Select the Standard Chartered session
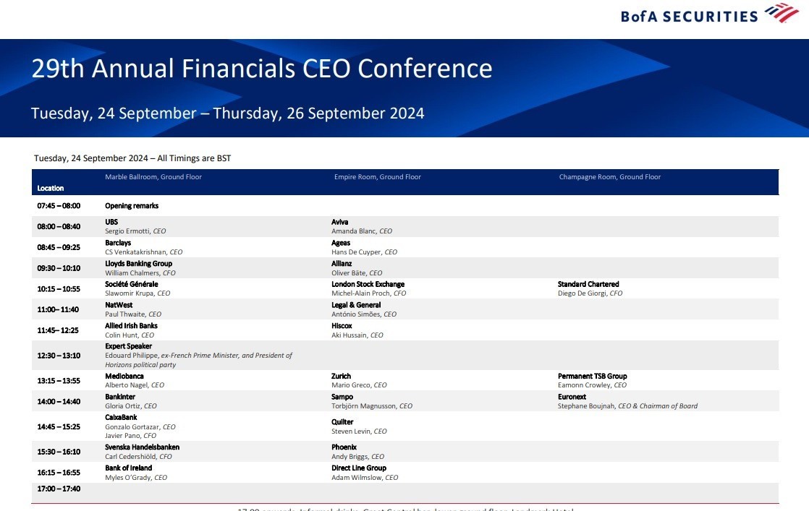The height and width of the screenshot is (511, 809). [588, 284]
